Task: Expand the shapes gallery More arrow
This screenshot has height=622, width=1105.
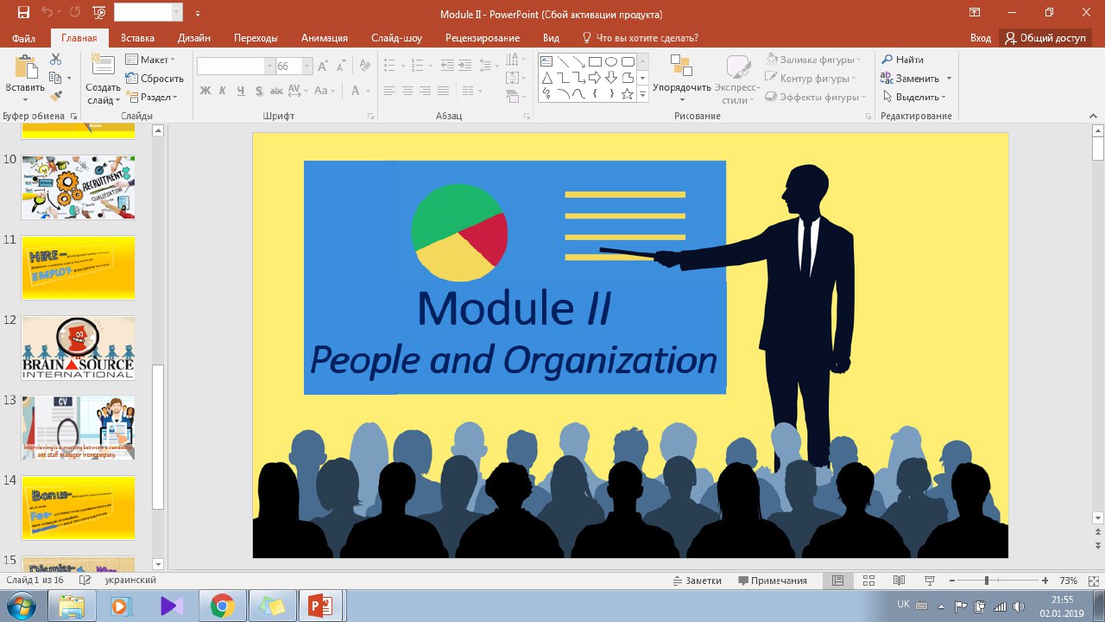Action: click(x=643, y=93)
